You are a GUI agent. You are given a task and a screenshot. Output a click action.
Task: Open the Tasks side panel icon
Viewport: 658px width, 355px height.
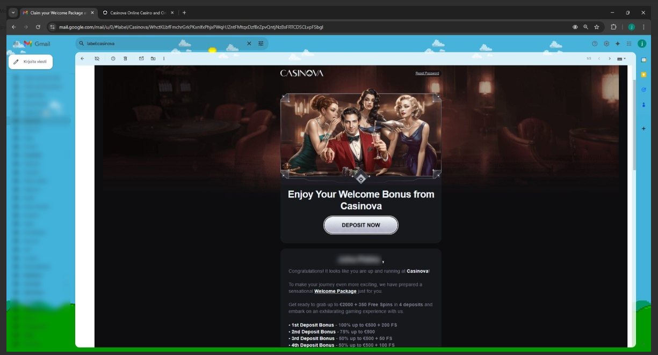pos(643,90)
